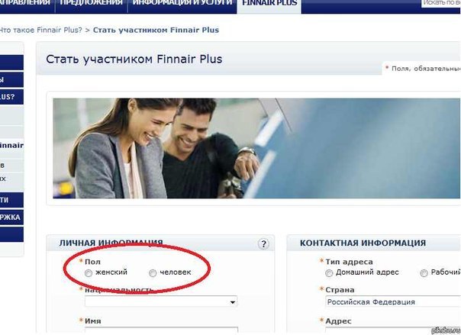Open the help question mark icon
Viewport: 461px width, 335px height.
click(263, 244)
